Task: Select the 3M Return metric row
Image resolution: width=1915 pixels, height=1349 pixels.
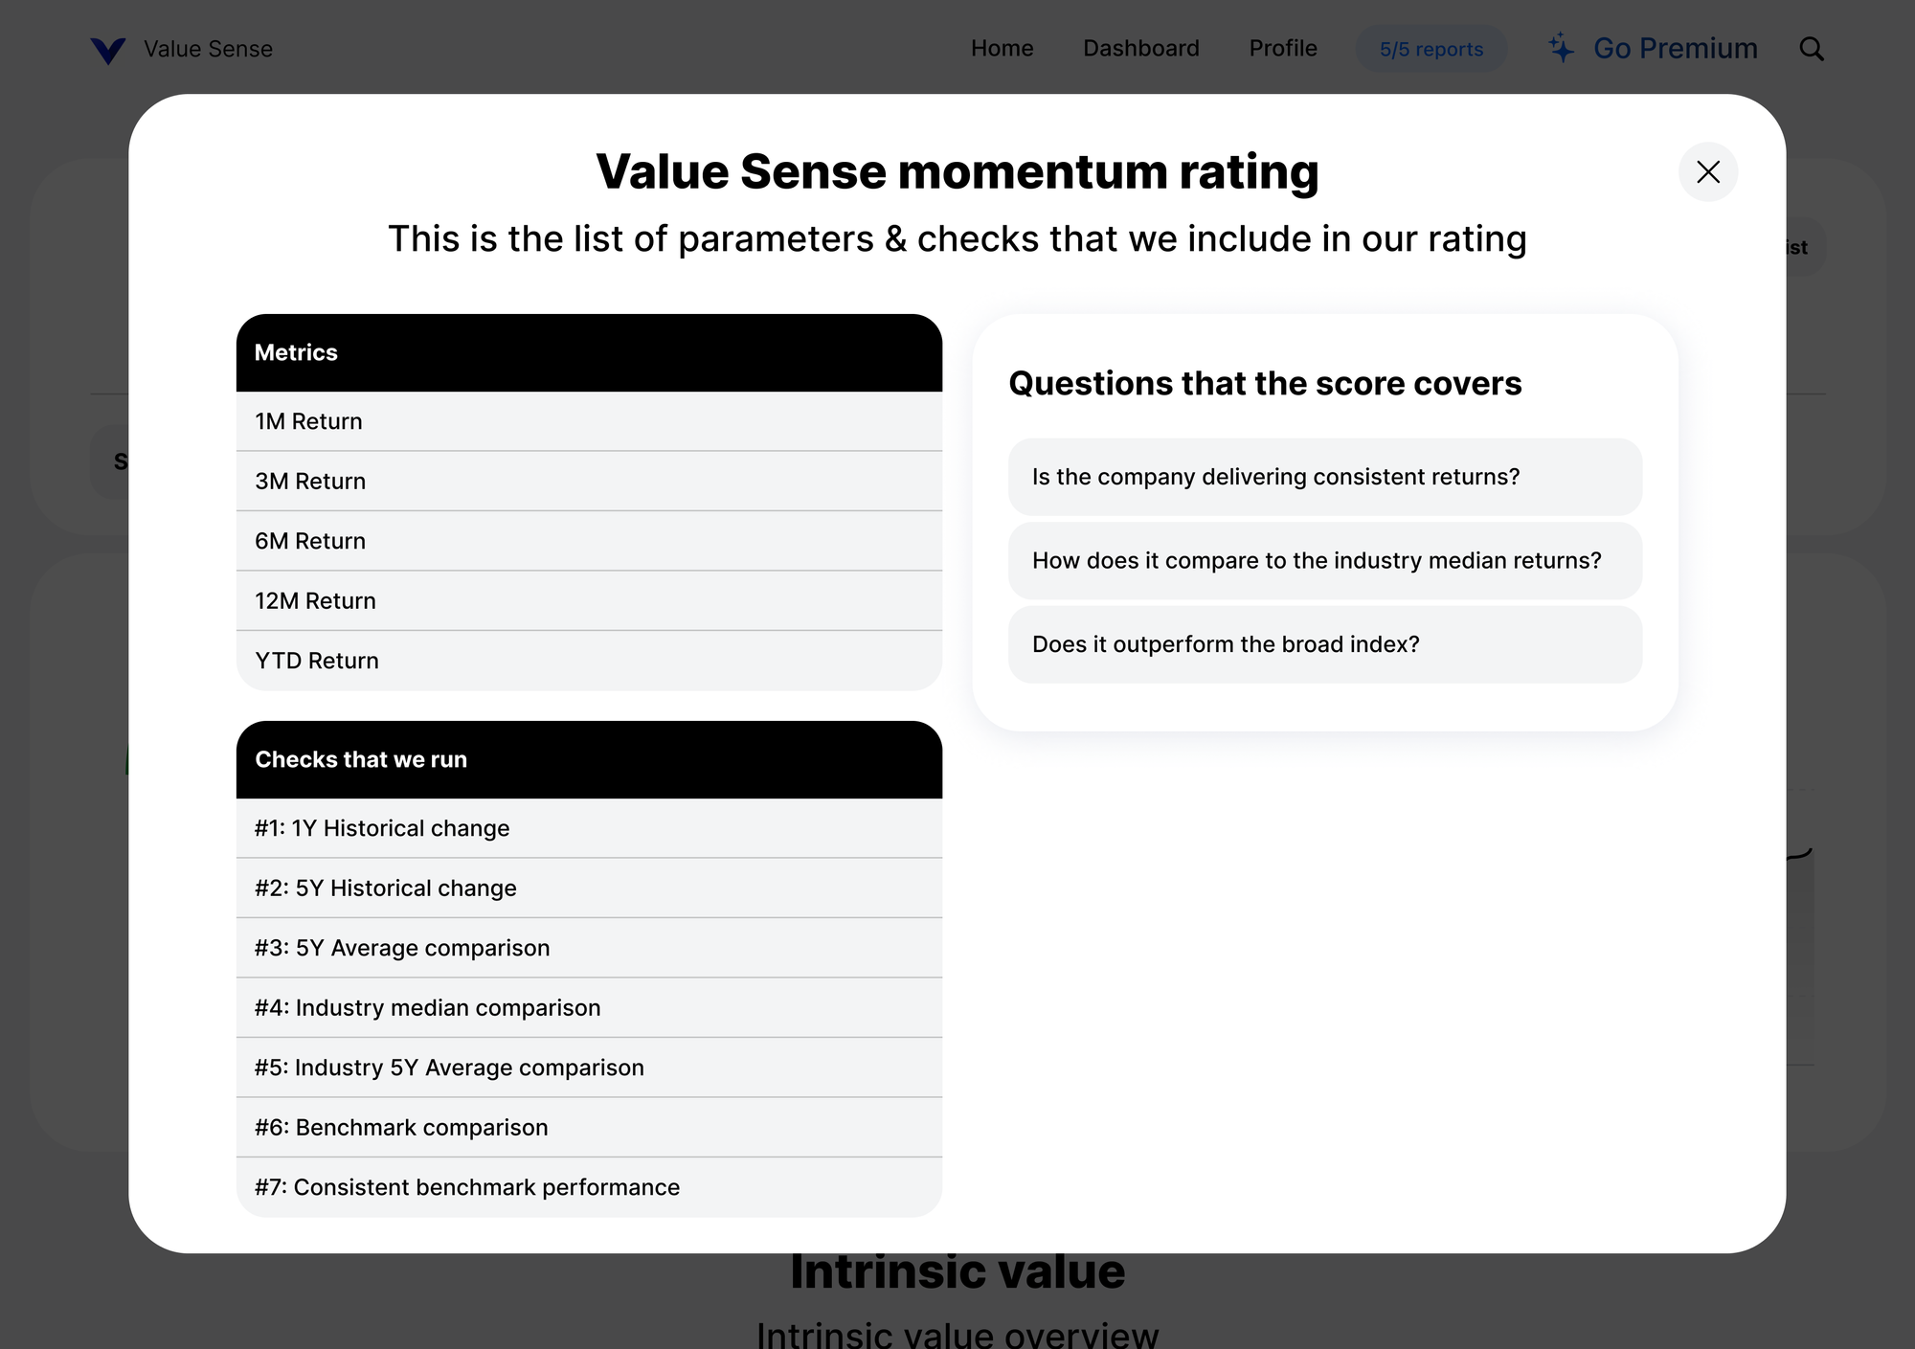Action: [x=589, y=481]
